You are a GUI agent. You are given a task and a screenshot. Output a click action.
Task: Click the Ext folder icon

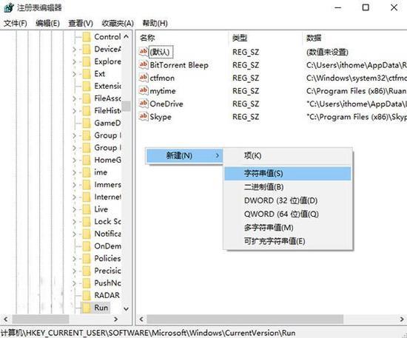pos(87,74)
